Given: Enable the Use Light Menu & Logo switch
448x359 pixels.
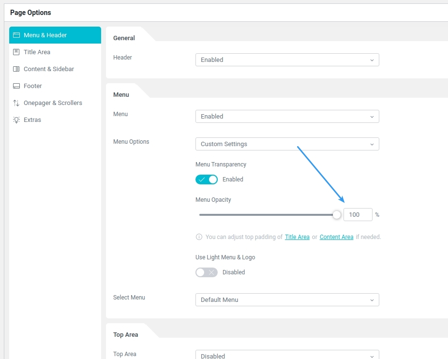Looking at the screenshot, I should [207, 272].
